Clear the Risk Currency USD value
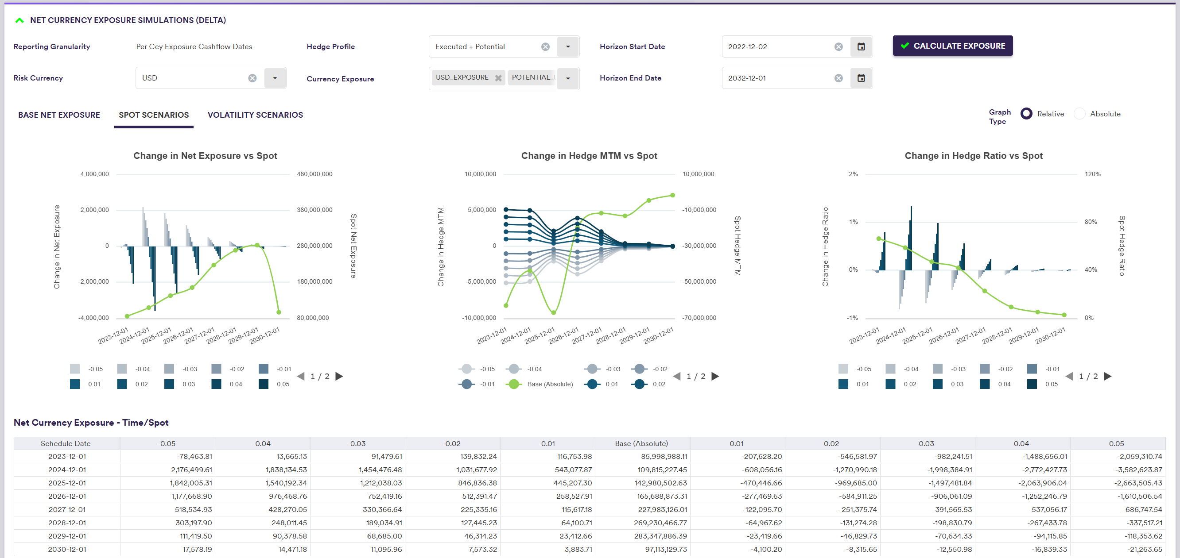The image size is (1180, 558). (x=252, y=78)
